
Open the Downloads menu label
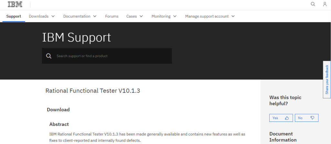pos(39,16)
